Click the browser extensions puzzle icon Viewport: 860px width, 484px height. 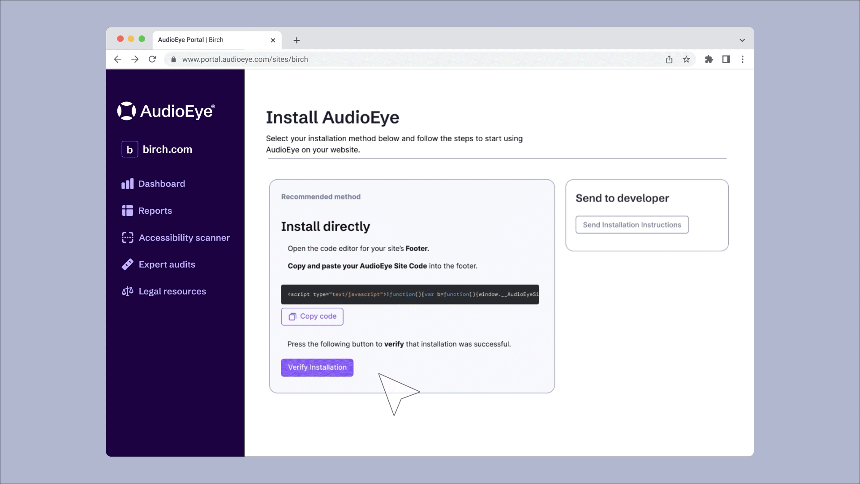(x=709, y=59)
